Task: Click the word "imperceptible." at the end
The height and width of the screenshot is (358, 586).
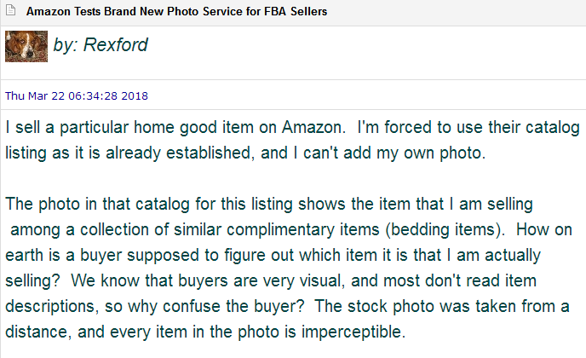Action: [353, 332]
